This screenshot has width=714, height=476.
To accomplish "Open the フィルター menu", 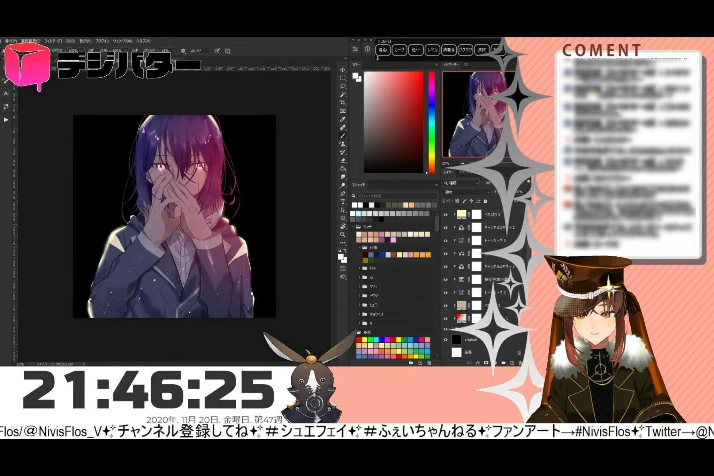I will pyautogui.click(x=53, y=41).
